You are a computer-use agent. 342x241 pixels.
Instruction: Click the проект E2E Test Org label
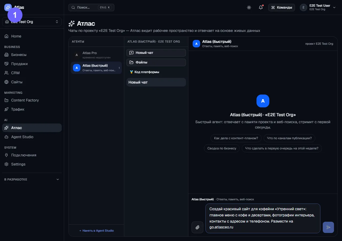(319, 44)
